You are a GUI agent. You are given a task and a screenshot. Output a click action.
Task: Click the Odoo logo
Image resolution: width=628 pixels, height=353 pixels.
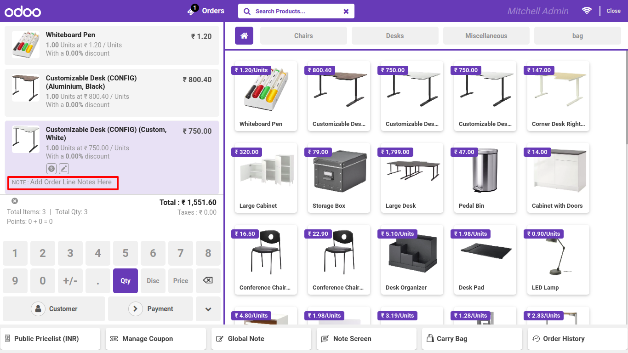point(23,11)
